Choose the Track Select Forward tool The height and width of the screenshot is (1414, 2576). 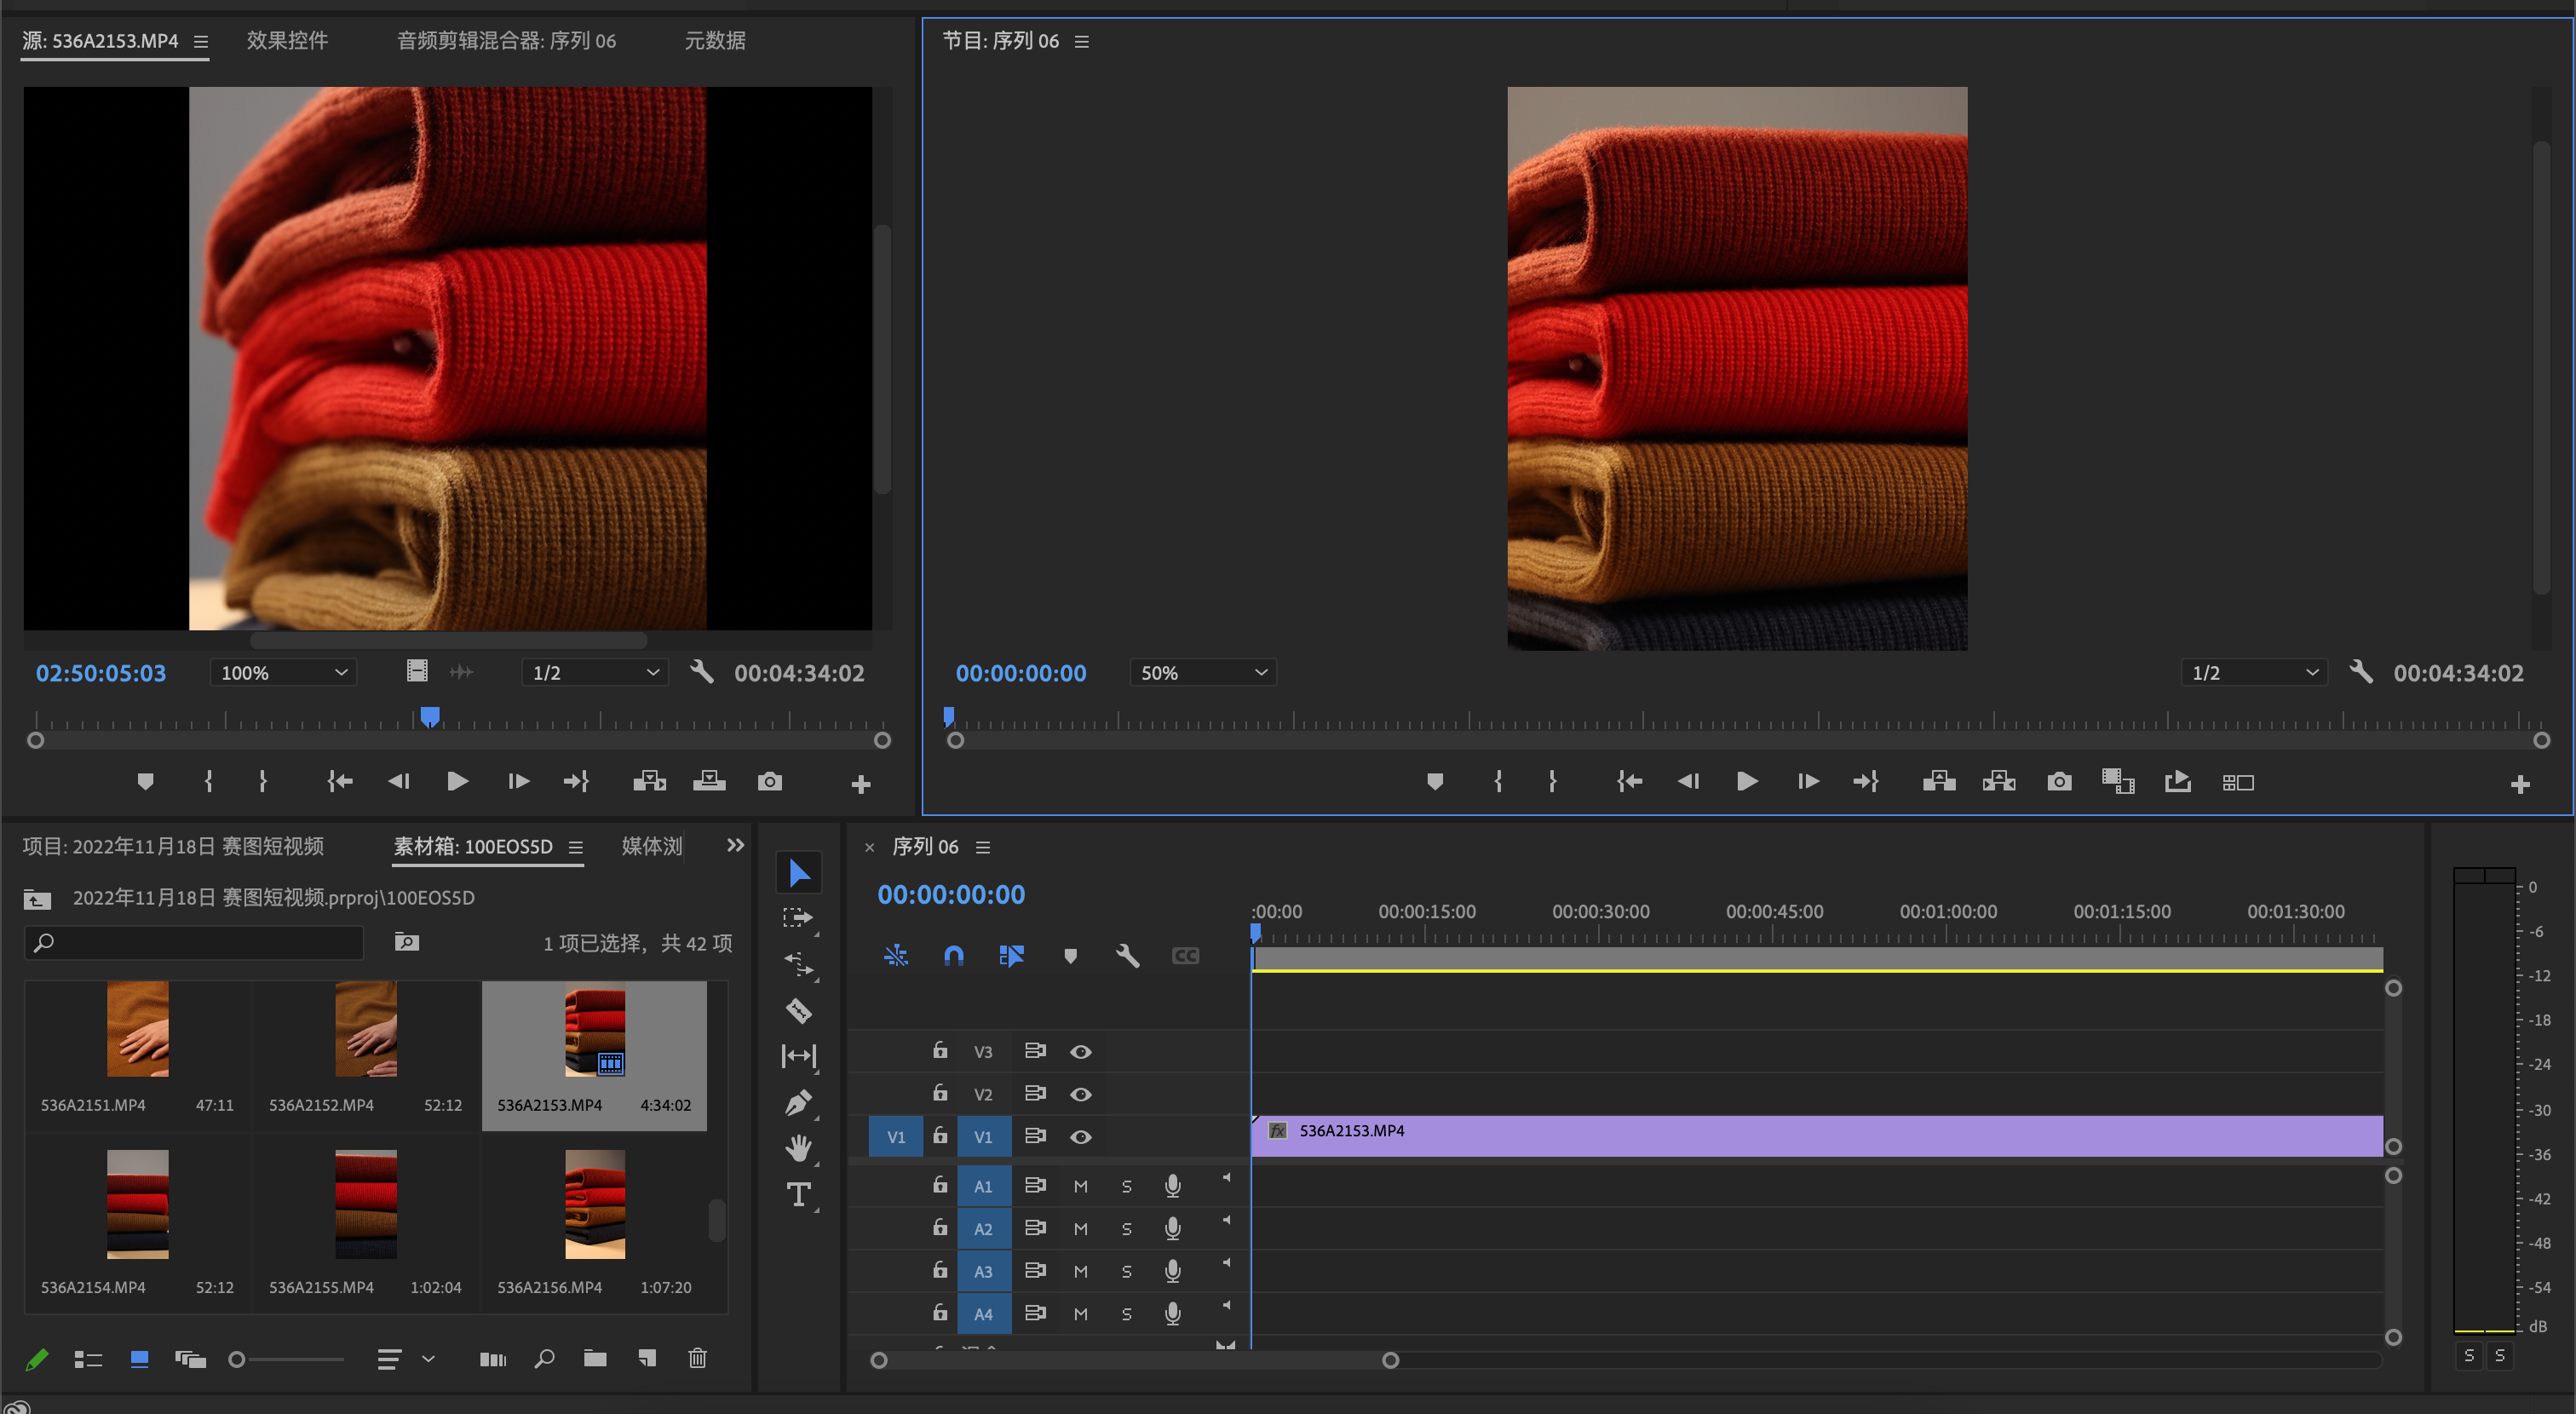tap(798, 918)
